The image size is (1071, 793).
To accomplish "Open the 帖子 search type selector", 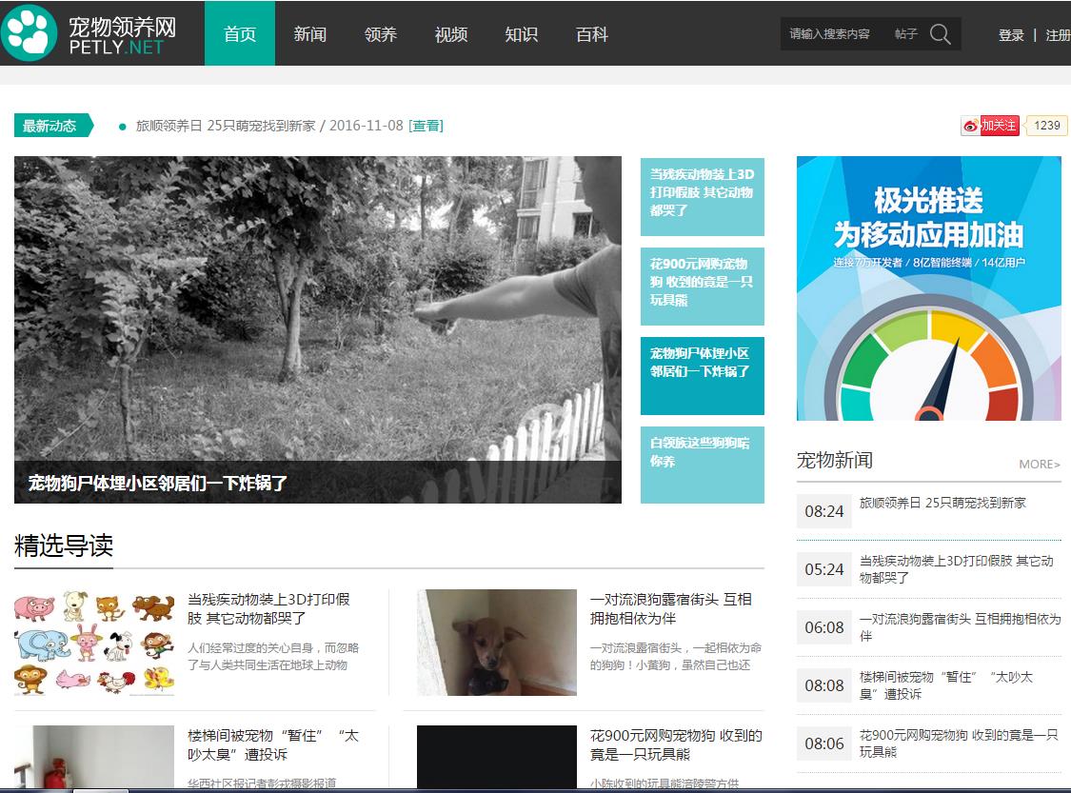I will tap(905, 34).
